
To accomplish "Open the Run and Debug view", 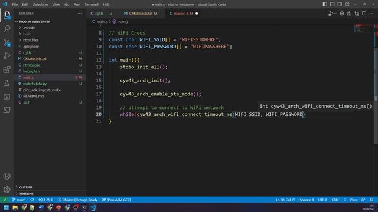I will pos(6,56).
